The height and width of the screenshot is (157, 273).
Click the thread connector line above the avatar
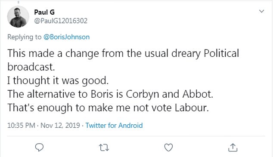[x=18, y=2]
